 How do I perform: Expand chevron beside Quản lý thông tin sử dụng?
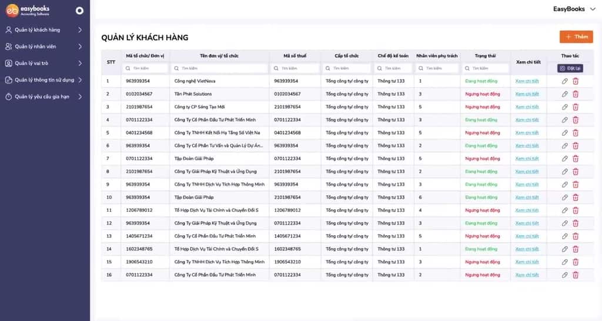[x=80, y=80]
